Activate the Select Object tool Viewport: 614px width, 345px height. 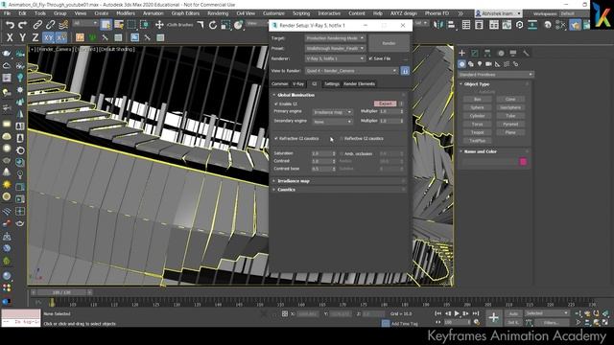[x=106, y=25]
